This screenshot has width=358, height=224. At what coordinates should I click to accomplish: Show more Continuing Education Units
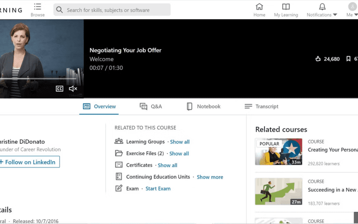click(x=210, y=177)
